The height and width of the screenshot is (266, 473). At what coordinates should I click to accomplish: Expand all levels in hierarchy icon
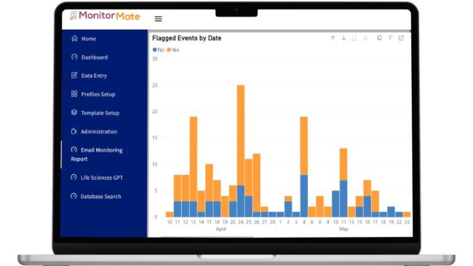coord(365,38)
